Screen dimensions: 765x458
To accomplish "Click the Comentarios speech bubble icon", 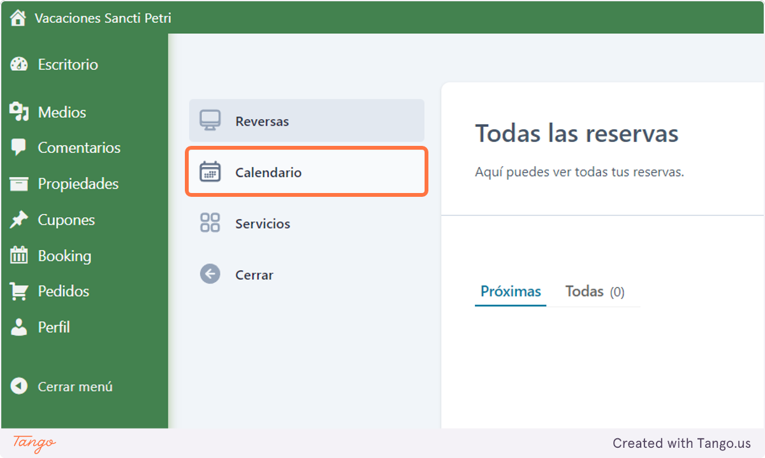I will (19, 148).
